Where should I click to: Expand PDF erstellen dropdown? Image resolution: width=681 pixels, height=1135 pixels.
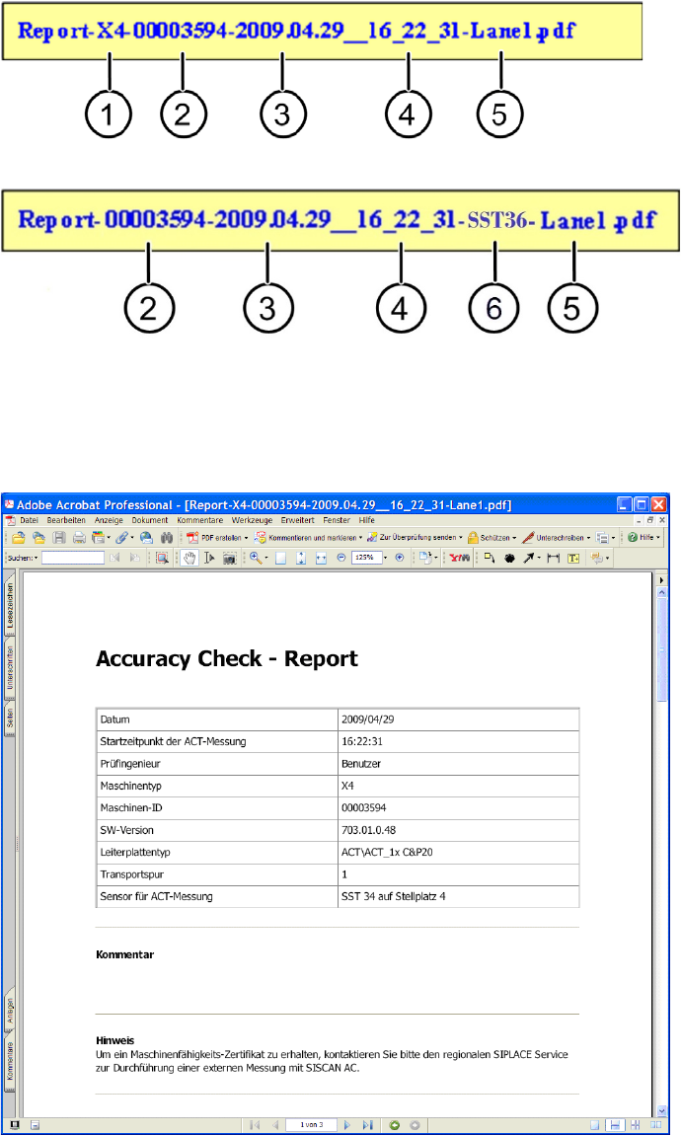(x=246, y=538)
